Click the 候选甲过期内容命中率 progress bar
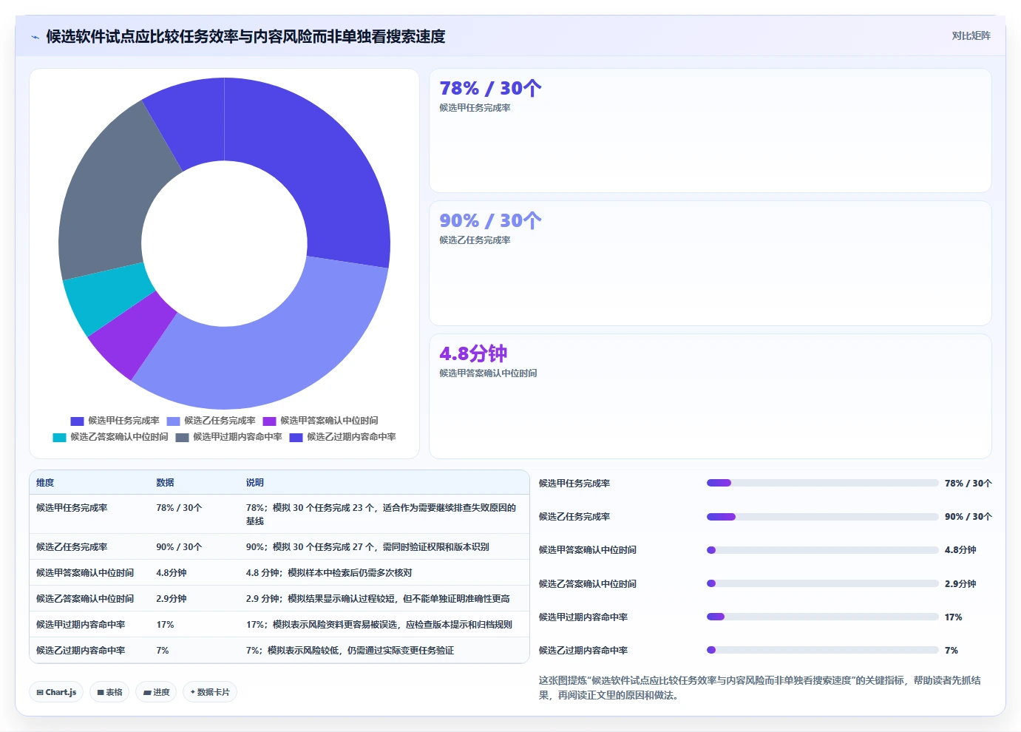This screenshot has width=1021, height=732. click(x=822, y=617)
